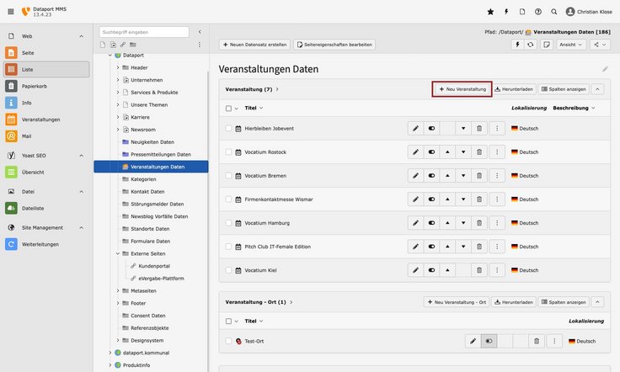
Task: Open the help question mark icon
Action: coord(538,12)
